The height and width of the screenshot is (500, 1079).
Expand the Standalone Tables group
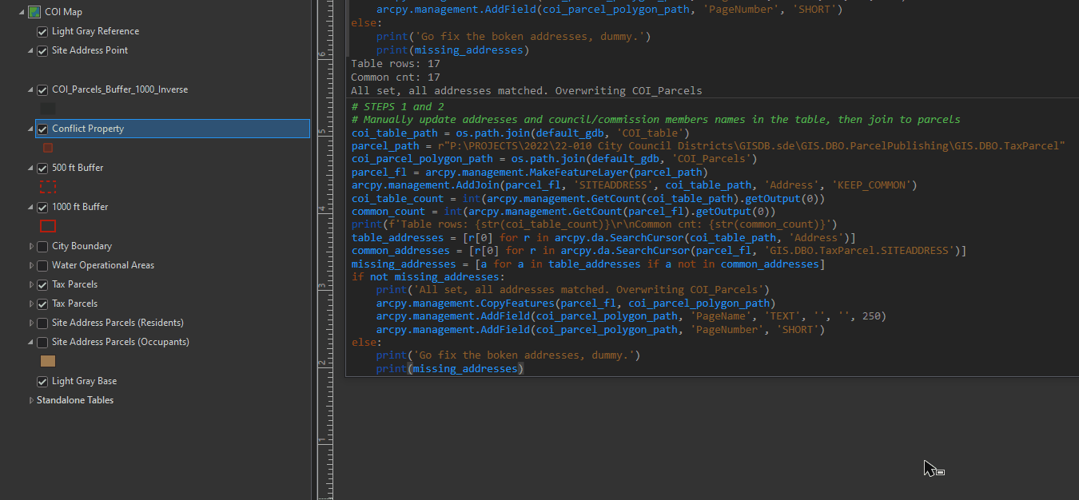[x=31, y=401]
